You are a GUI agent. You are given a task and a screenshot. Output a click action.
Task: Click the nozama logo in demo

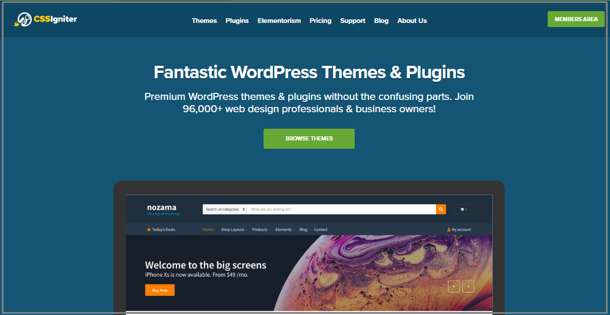point(161,207)
